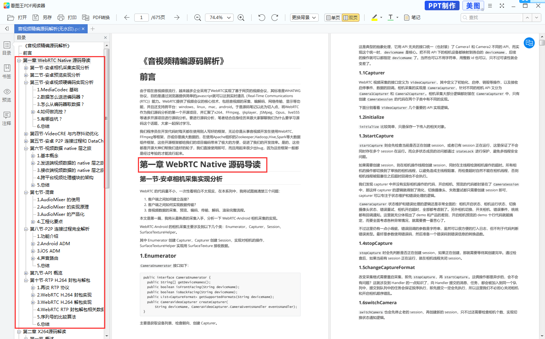The width and height of the screenshot is (545, 339).
Task: Collapse 第二章 X264源码解读 tree node
Action: click(x=19, y=332)
